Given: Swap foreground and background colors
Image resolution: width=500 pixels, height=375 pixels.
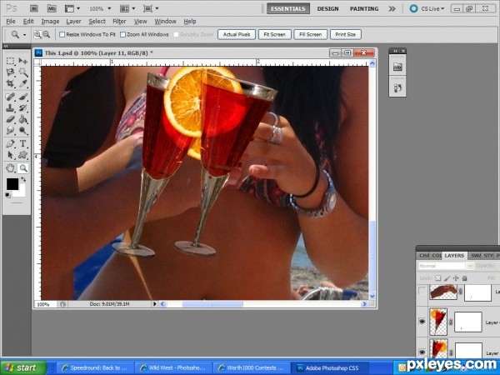Looking at the screenshot, I should pos(23,179).
